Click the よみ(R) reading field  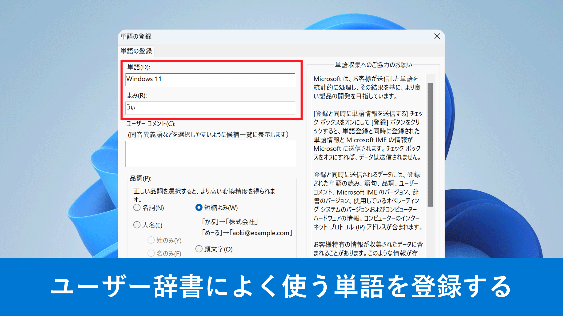tap(210, 108)
